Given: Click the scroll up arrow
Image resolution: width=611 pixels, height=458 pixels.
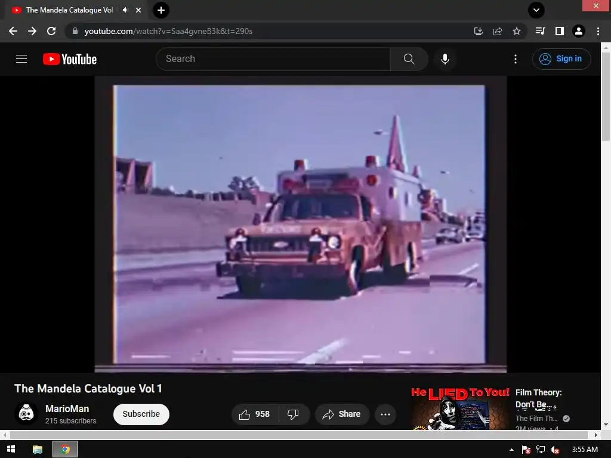Looking at the screenshot, I should (606, 47).
